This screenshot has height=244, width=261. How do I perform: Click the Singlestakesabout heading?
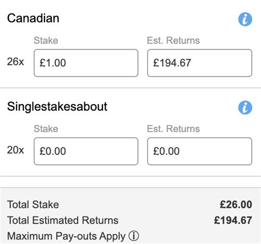(57, 107)
